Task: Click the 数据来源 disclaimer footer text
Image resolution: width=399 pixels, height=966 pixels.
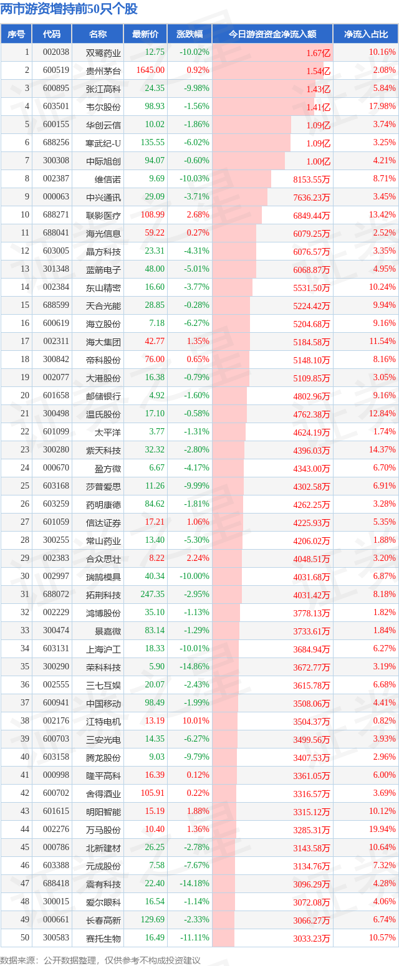Action: click(100, 959)
